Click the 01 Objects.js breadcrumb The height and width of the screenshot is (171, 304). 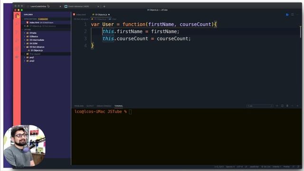point(100,19)
